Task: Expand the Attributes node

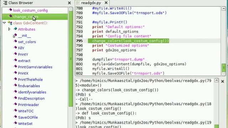Action: click(x=9, y=29)
